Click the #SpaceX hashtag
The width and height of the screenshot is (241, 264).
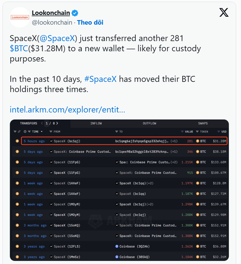(100, 79)
